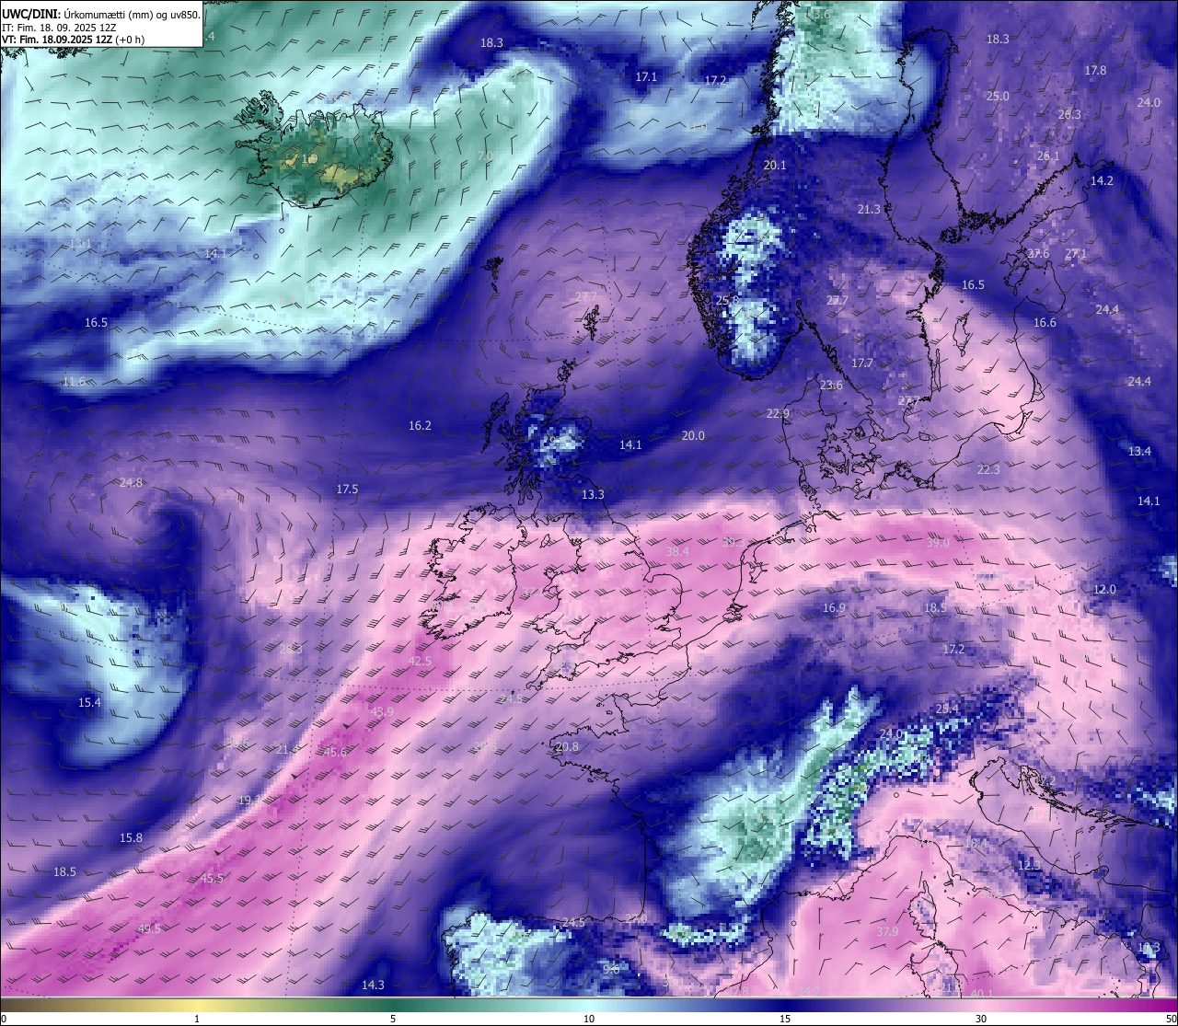Click the map value 16.9

click(x=834, y=608)
